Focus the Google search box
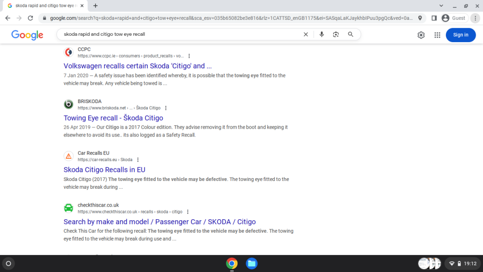The image size is (483, 272). [x=181, y=34]
